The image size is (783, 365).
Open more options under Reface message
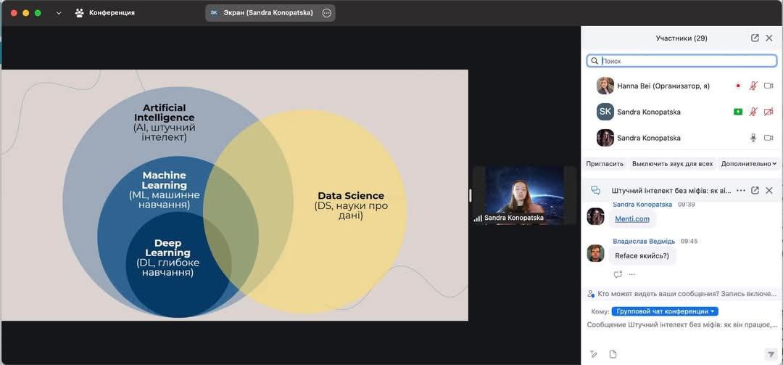point(631,274)
